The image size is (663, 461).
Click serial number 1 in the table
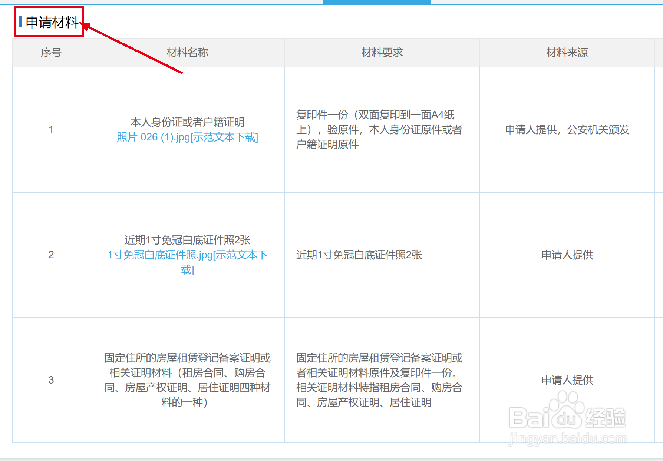pyautogui.click(x=51, y=130)
